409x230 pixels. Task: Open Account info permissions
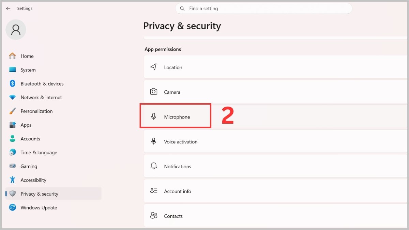(x=178, y=191)
